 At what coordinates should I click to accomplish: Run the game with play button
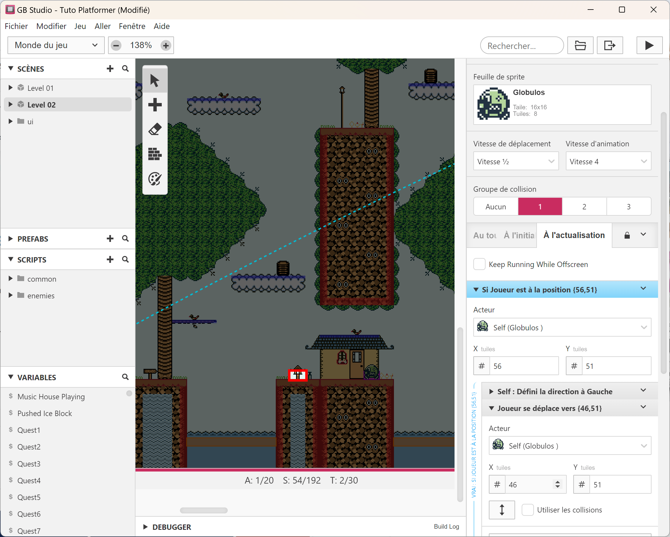point(649,45)
